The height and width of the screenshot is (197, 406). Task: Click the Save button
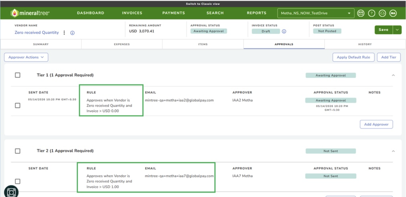pos(384,30)
